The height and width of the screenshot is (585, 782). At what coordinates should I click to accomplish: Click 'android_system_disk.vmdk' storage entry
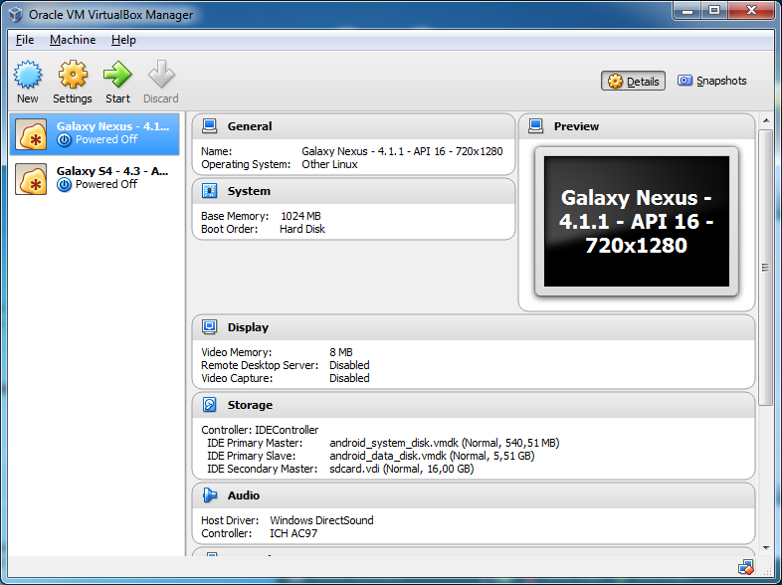(445, 443)
